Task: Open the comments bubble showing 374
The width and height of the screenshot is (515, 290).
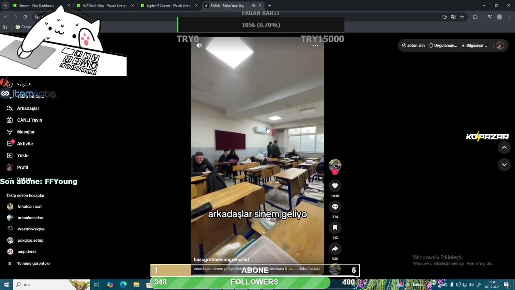Action: pos(335,207)
